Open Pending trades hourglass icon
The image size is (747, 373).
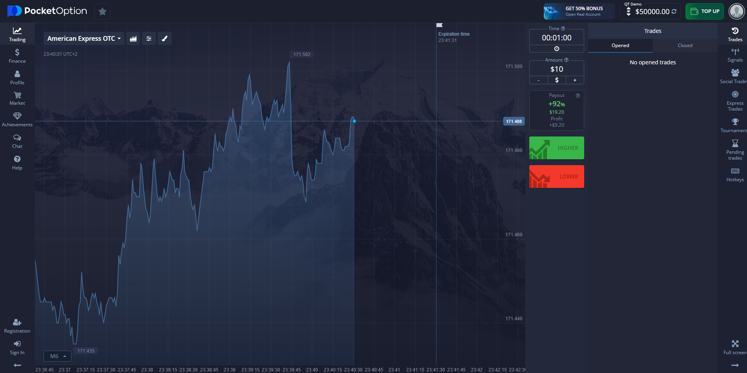click(x=735, y=143)
